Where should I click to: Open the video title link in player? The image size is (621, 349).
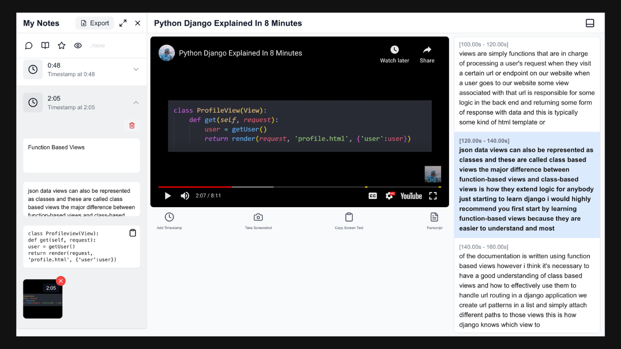240,53
